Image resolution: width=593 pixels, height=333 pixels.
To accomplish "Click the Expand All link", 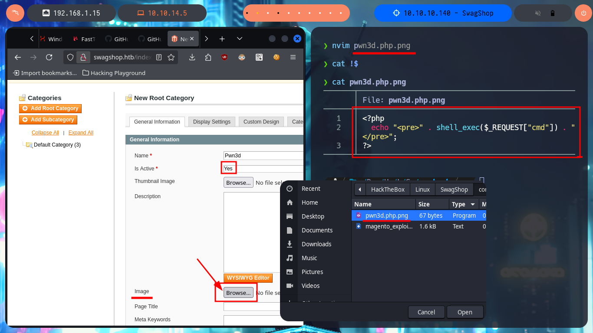I will click(x=81, y=133).
